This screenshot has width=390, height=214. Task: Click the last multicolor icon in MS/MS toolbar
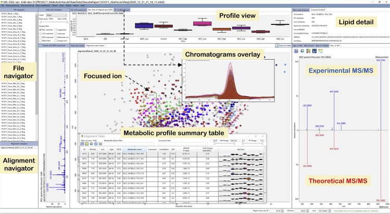click(x=320, y=51)
